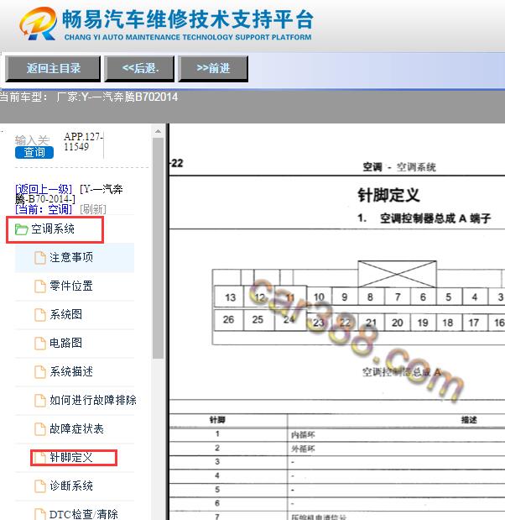
Task: Open the 诊断系统 document
Action: point(71,486)
